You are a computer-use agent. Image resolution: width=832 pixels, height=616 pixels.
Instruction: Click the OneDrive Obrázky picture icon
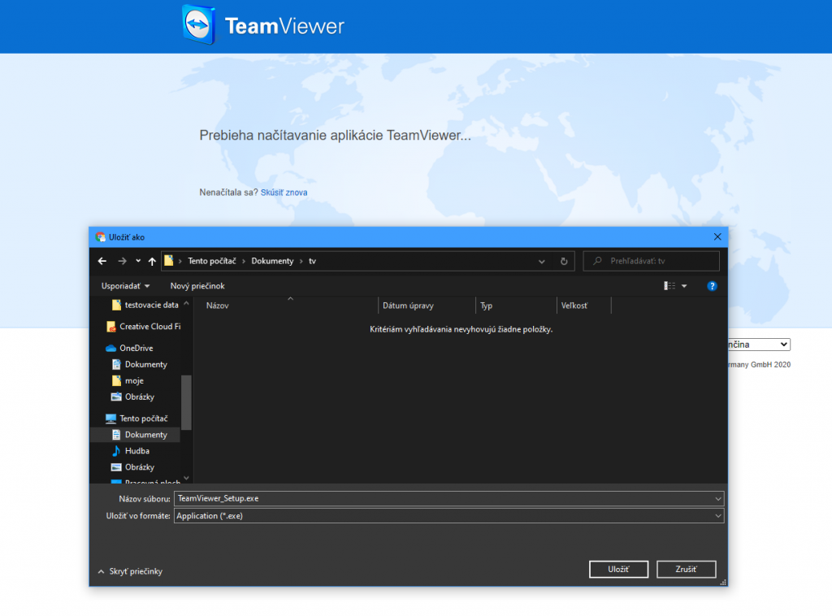click(x=116, y=397)
